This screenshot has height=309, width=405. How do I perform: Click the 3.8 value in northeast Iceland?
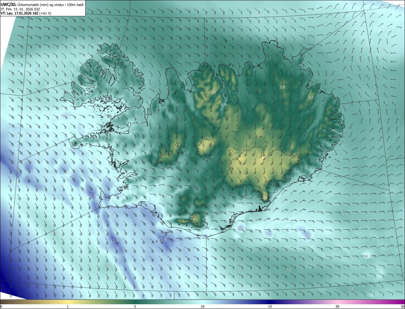pos(282,87)
